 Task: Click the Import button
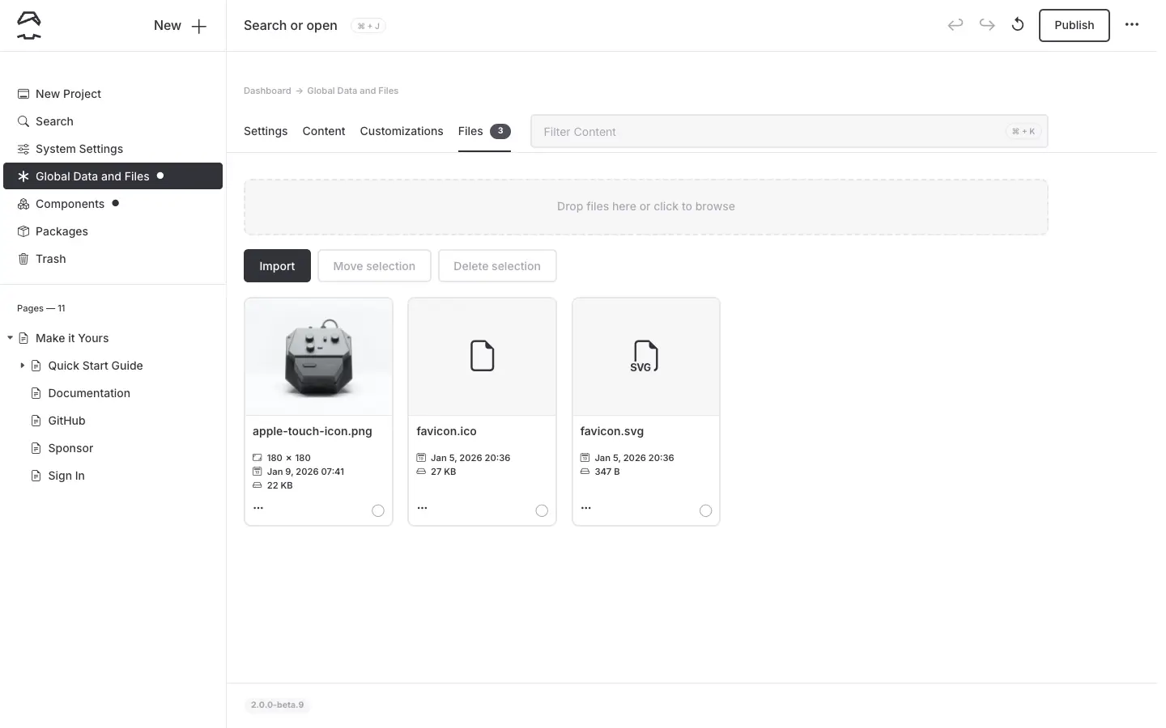(277, 266)
